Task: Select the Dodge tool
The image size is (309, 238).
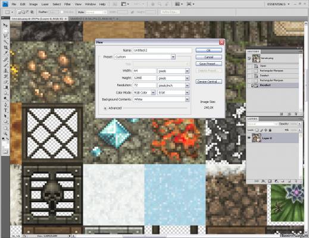Action: (5, 98)
